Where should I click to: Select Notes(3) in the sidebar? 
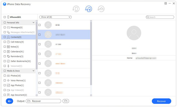click(x=14, y=47)
